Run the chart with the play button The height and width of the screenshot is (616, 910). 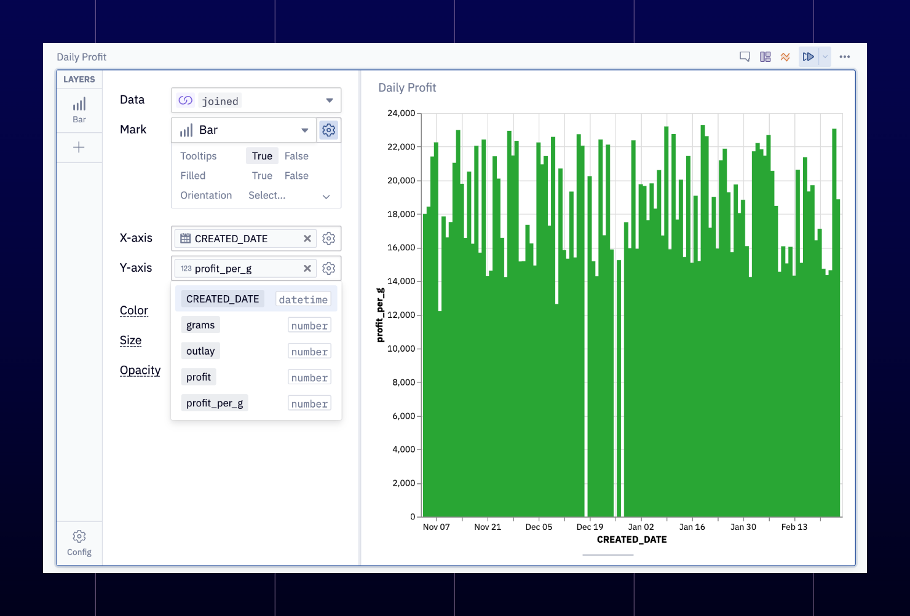pos(808,57)
